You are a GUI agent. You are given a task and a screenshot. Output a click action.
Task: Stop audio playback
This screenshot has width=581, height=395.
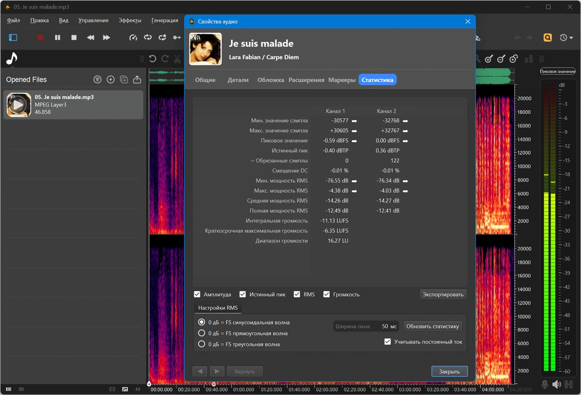[74, 37]
